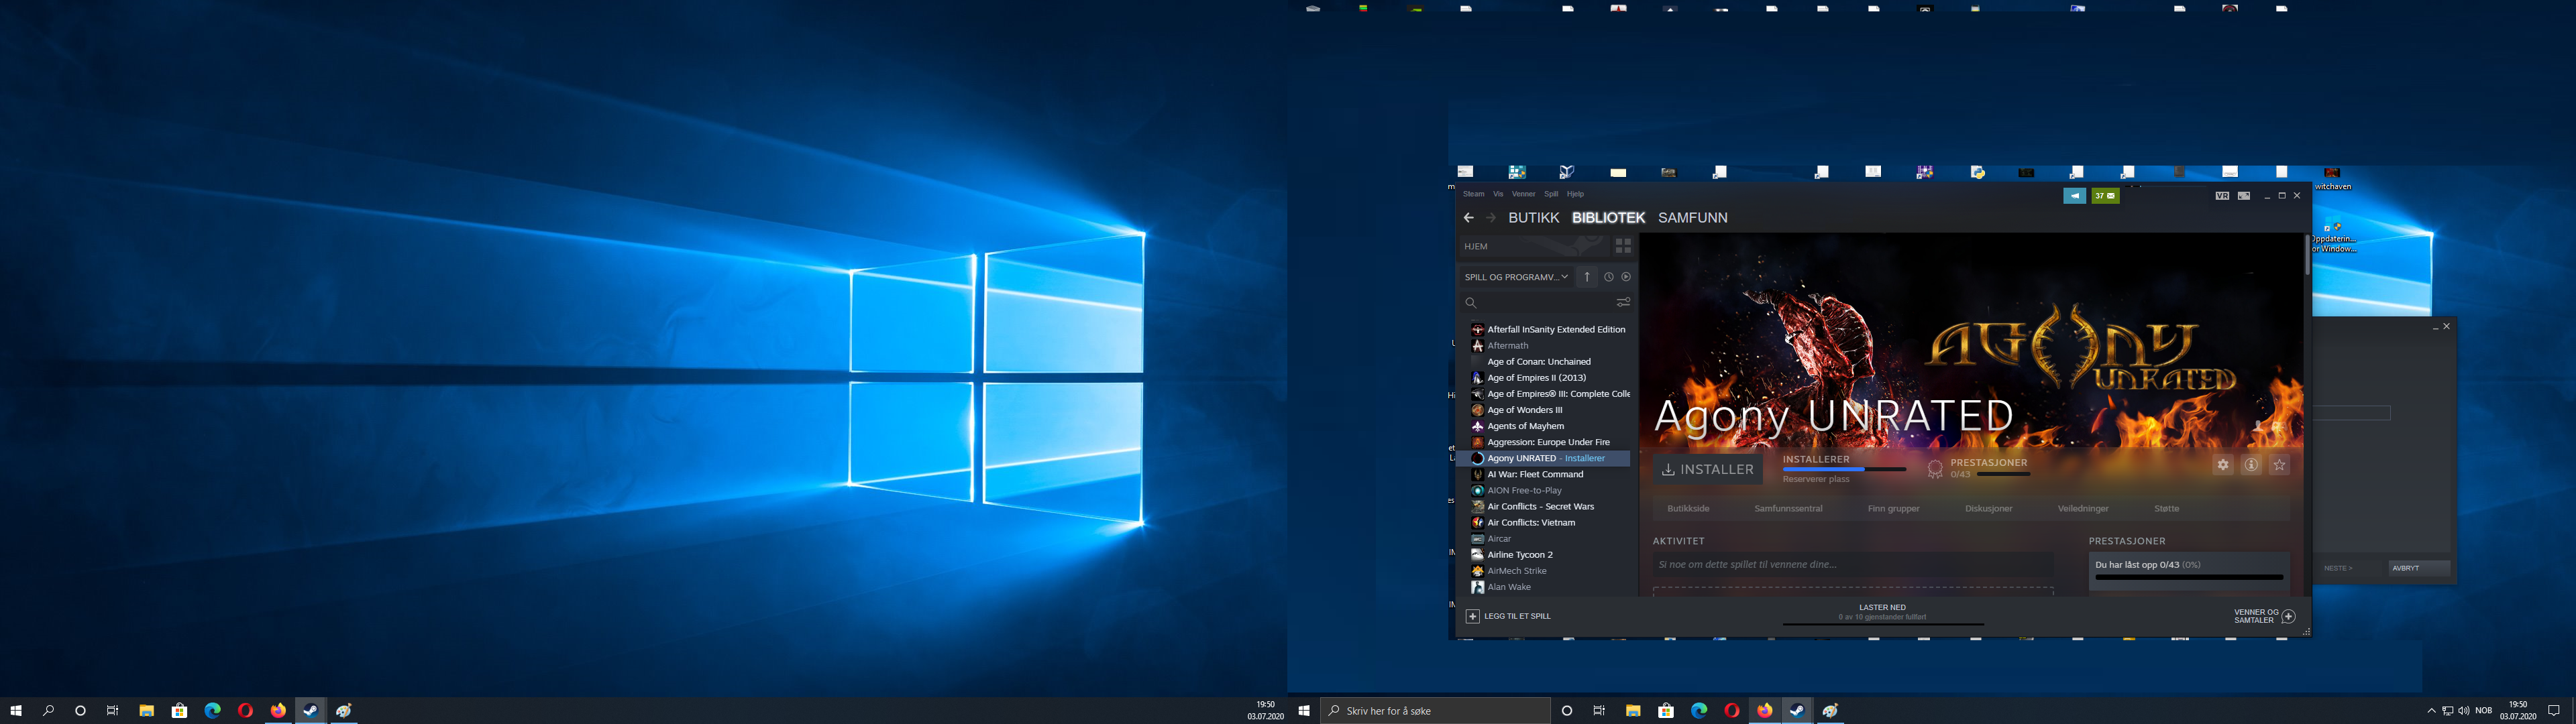Click AVBRYT in the background dialog
This screenshot has height=724, width=2576.
tap(2419, 568)
